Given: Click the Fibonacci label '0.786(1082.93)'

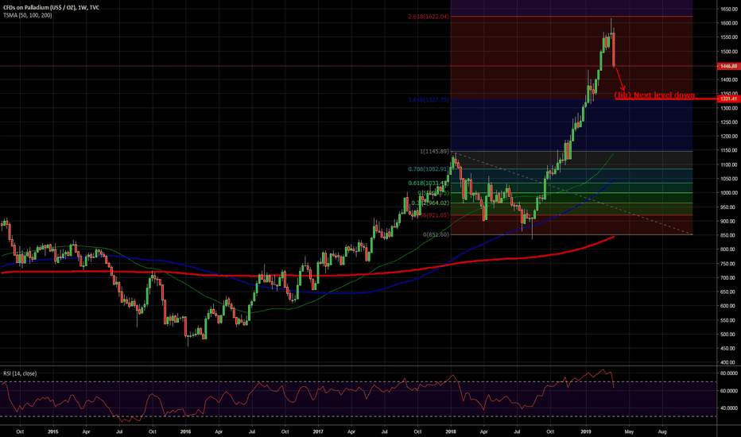Looking at the screenshot, I should (429, 168).
